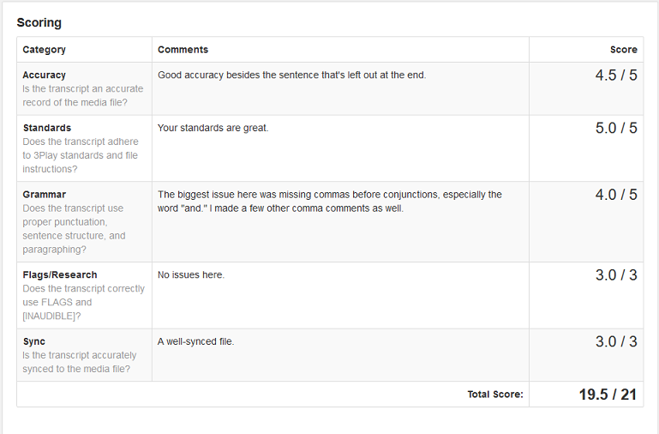
Task: Click the 'No issues here' comment
Action: [x=191, y=274]
